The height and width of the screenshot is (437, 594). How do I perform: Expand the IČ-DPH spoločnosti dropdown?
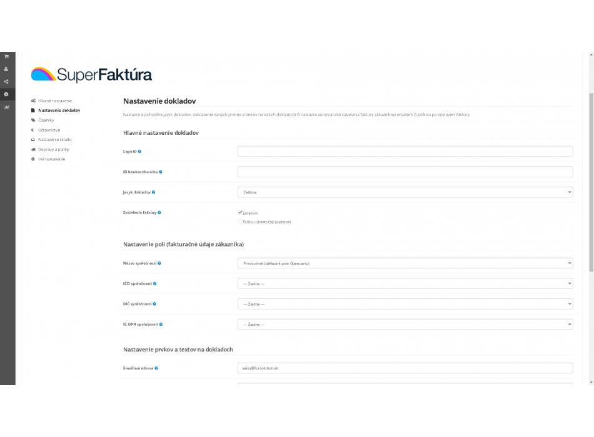click(x=405, y=324)
